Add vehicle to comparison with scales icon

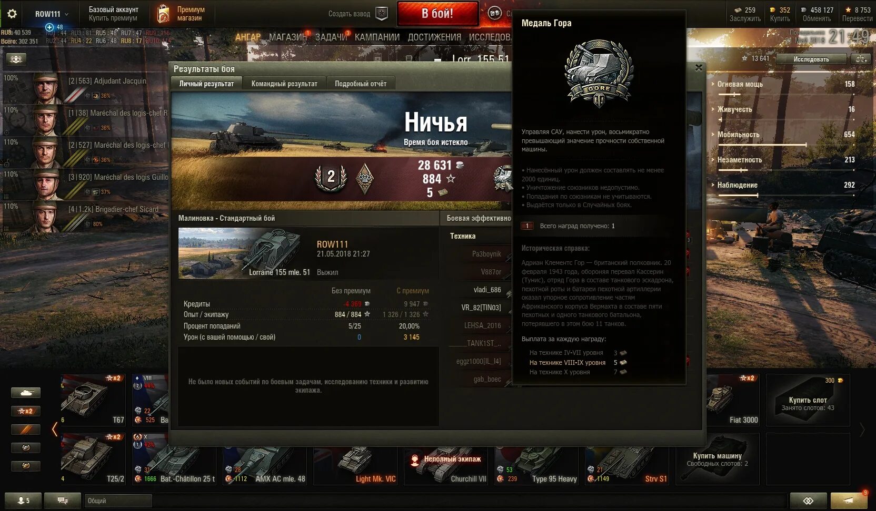(861, 59)
